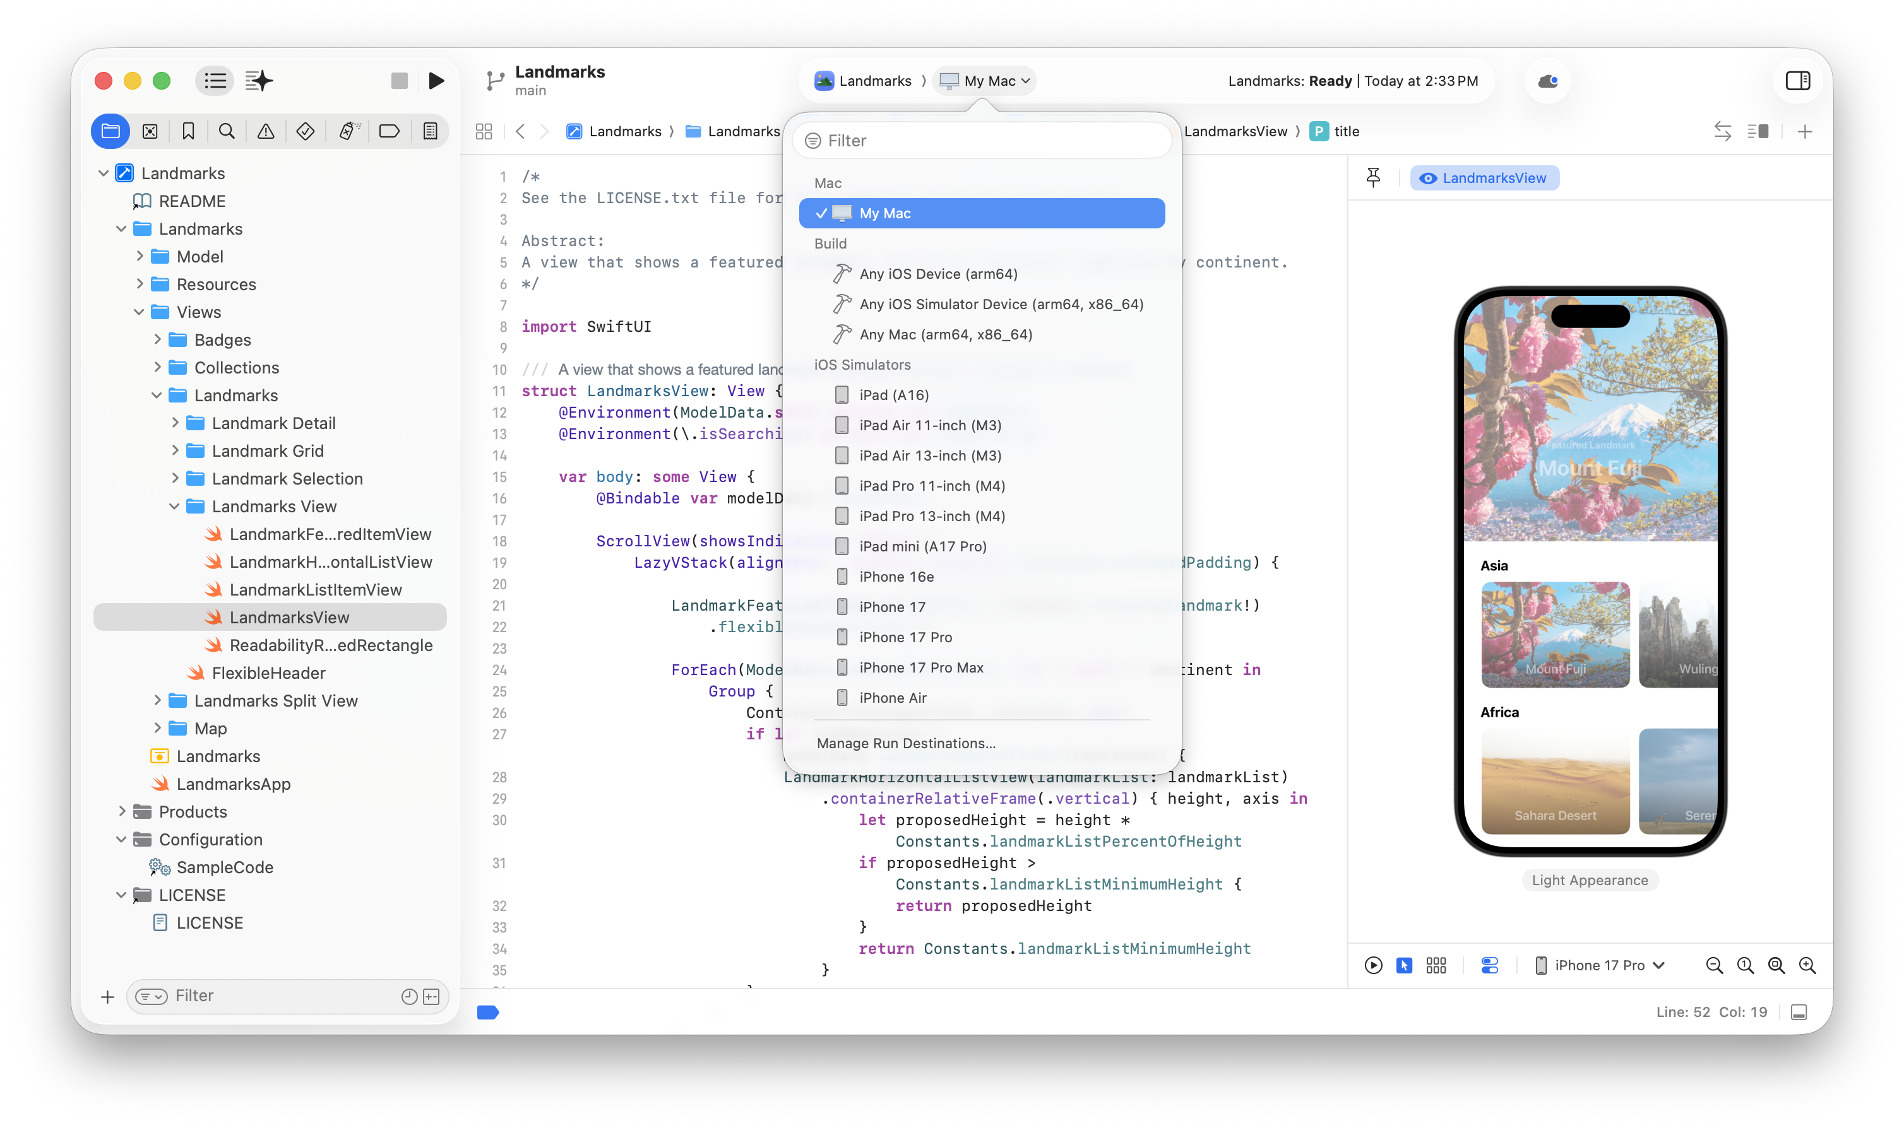
Task: Expand the Resources folder
Action: (x=140, y=283)
